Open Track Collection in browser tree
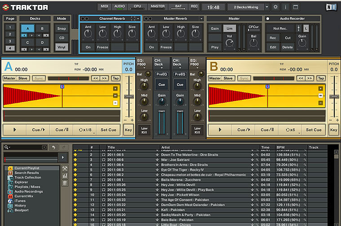 point(27,177)
